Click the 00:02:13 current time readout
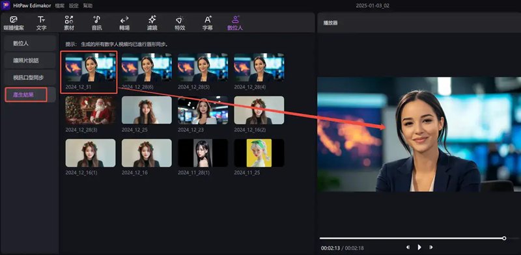The width and height of the screenshot is (521, 255). coord(330,248)
